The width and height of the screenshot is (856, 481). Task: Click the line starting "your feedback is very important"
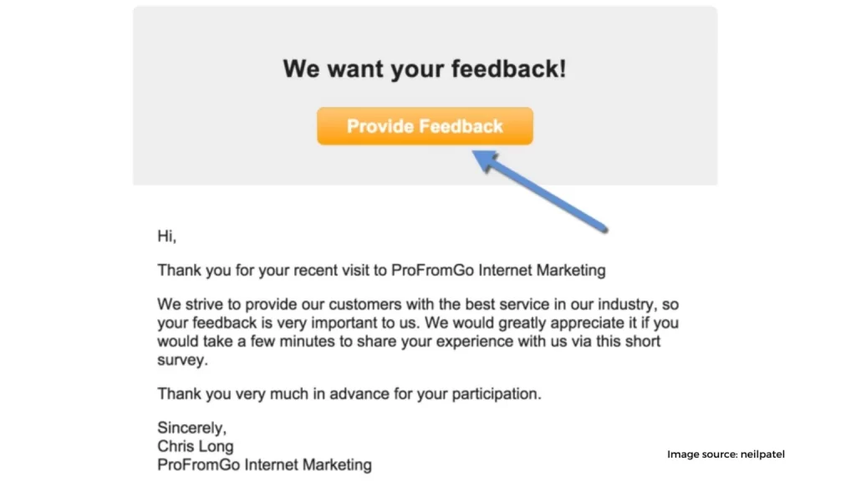pyautogui.click(x=417, y=323)
